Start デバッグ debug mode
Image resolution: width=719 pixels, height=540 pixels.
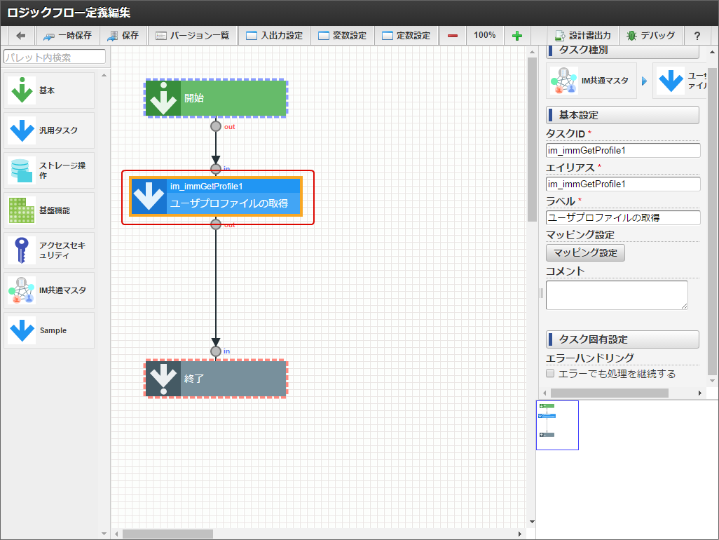pyautogui.click(x=651, y=35)
